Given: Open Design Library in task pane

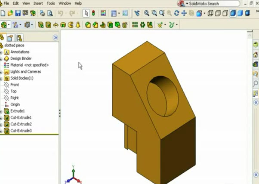Looking at the screenshot, I should coord(256,64).
